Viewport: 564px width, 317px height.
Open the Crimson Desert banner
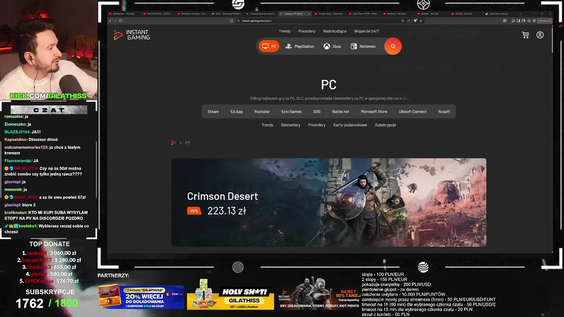[x=329, y=203]
